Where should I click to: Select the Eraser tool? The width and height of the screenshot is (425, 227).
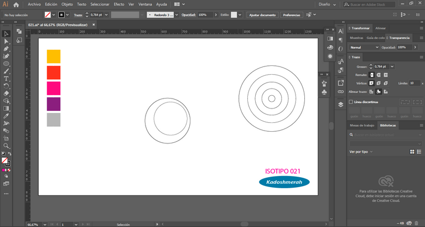(6, 94)
